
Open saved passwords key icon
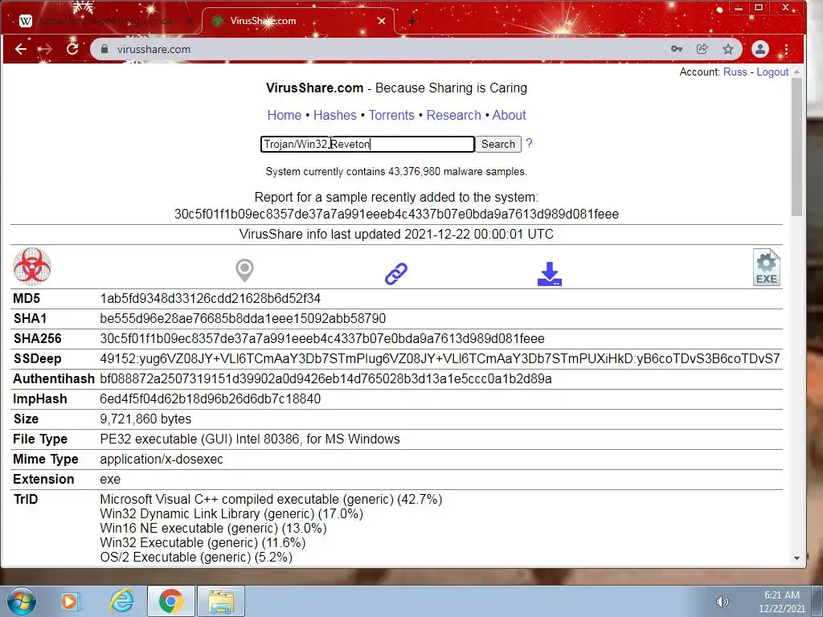(677, 49)
